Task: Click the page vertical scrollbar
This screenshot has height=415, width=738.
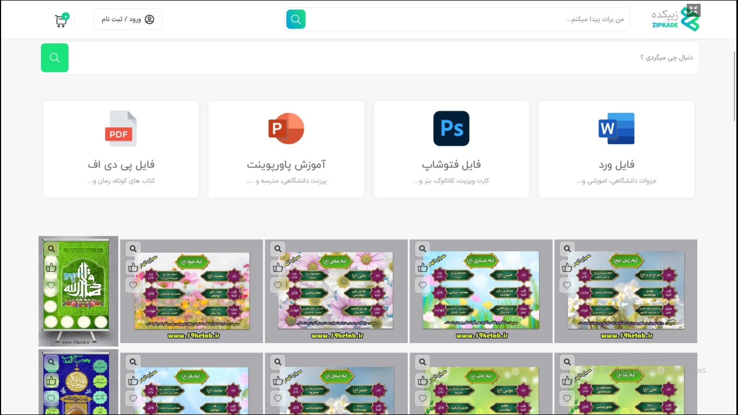Action: (735, 86)
